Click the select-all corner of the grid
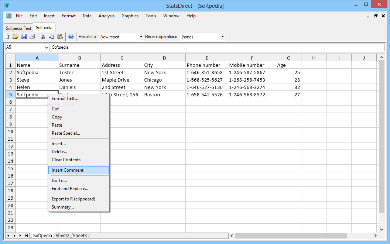 coord(10,58)
